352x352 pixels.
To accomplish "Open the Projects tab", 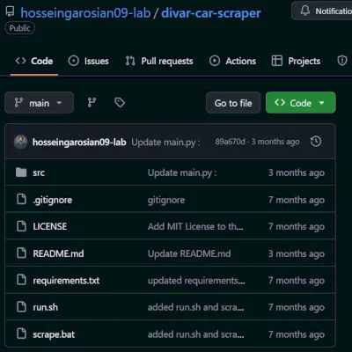I will click(296, 61).
